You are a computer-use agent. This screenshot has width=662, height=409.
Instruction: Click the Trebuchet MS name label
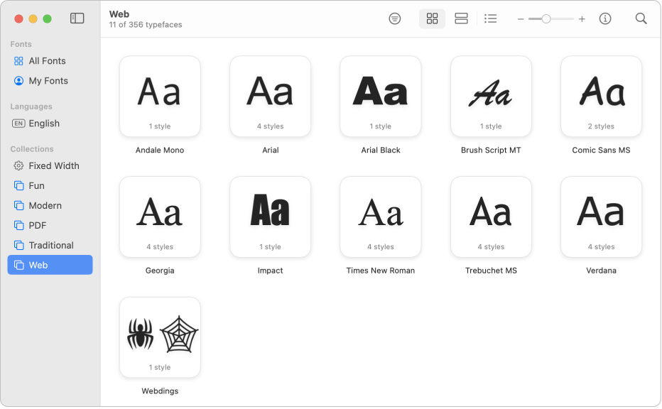pos(491,271)
